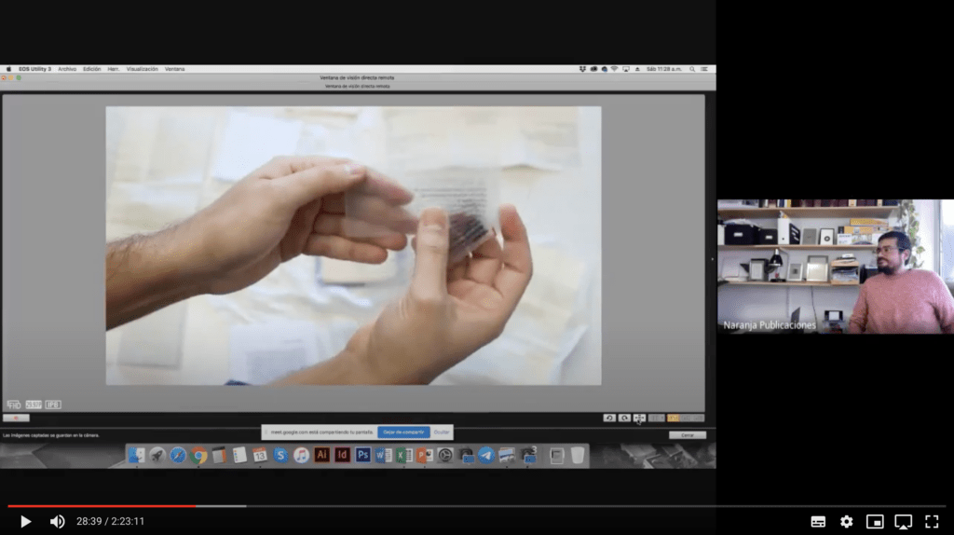Click the live view image of the hands
This screenshot has height=535, width=954.
coord(353,246)
